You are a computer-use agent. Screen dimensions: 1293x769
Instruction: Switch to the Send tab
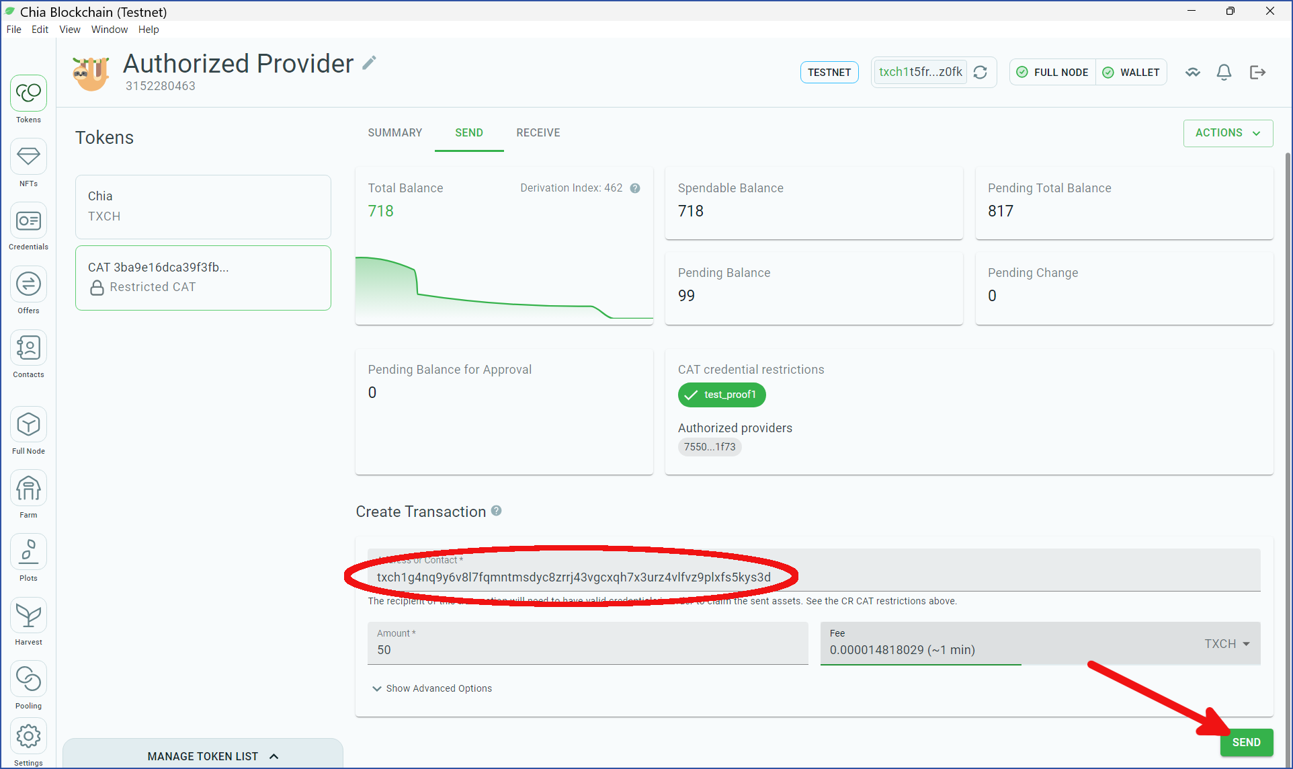(x=469, y=133)
